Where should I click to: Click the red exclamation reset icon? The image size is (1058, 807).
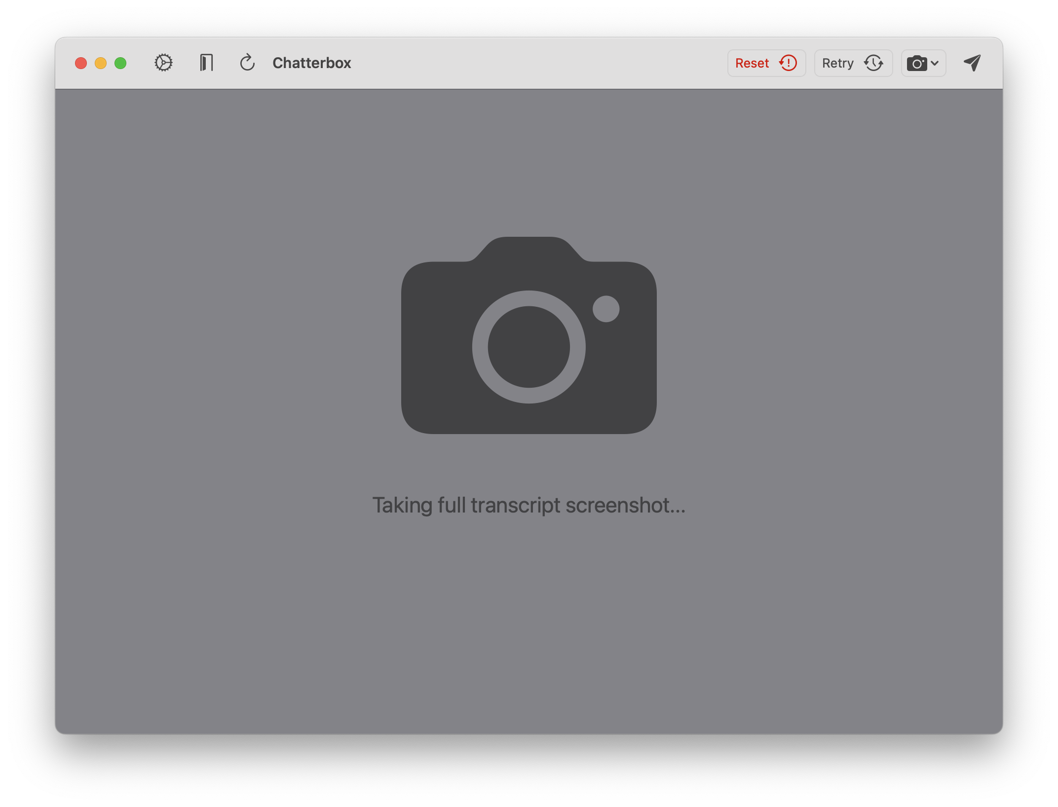[x=788, y=63]
